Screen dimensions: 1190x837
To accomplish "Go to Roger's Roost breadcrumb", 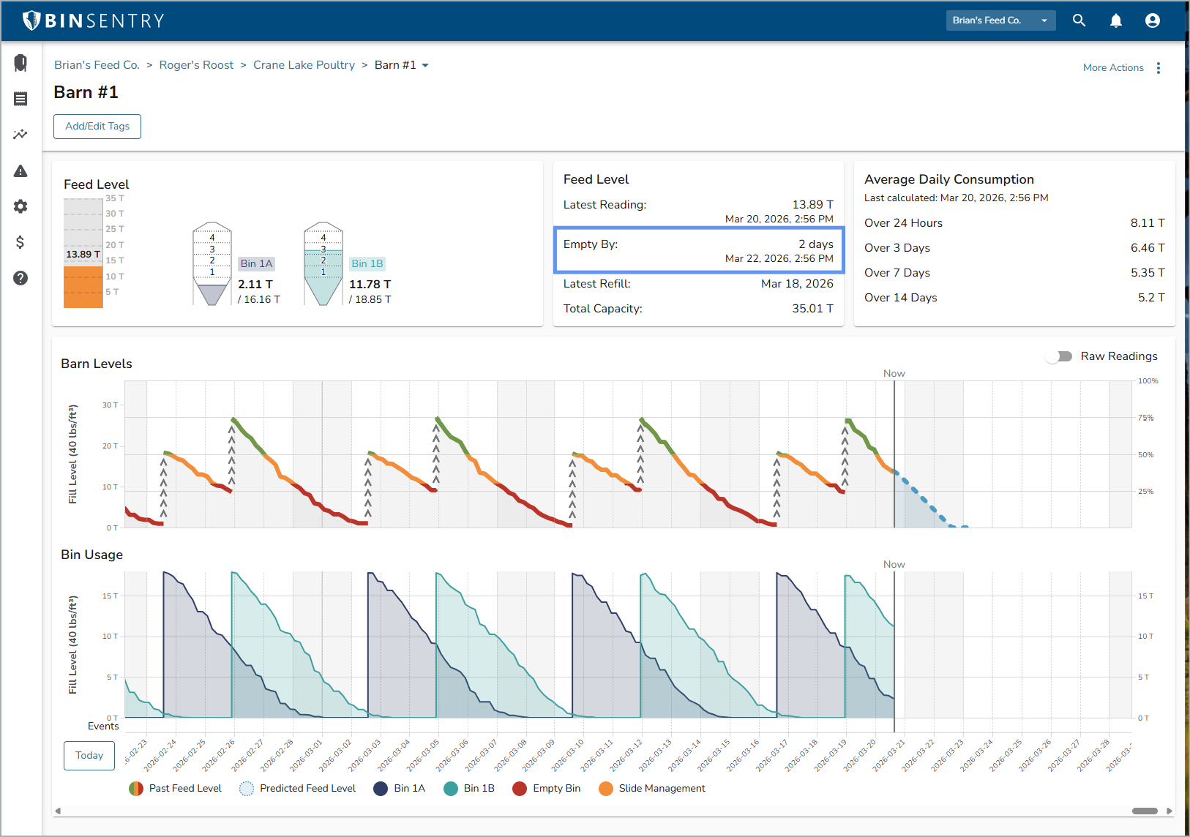I will pyautogui.click(x=196, y=65).
